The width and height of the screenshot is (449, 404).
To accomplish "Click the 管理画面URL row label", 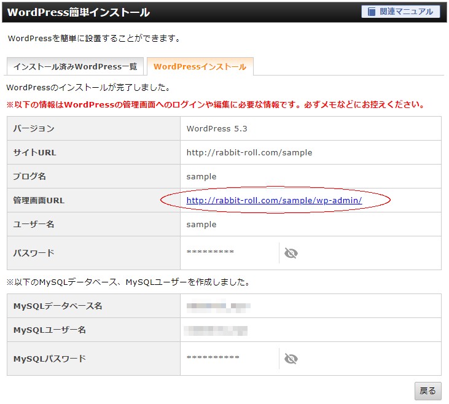I will click(x=39, y=200).
